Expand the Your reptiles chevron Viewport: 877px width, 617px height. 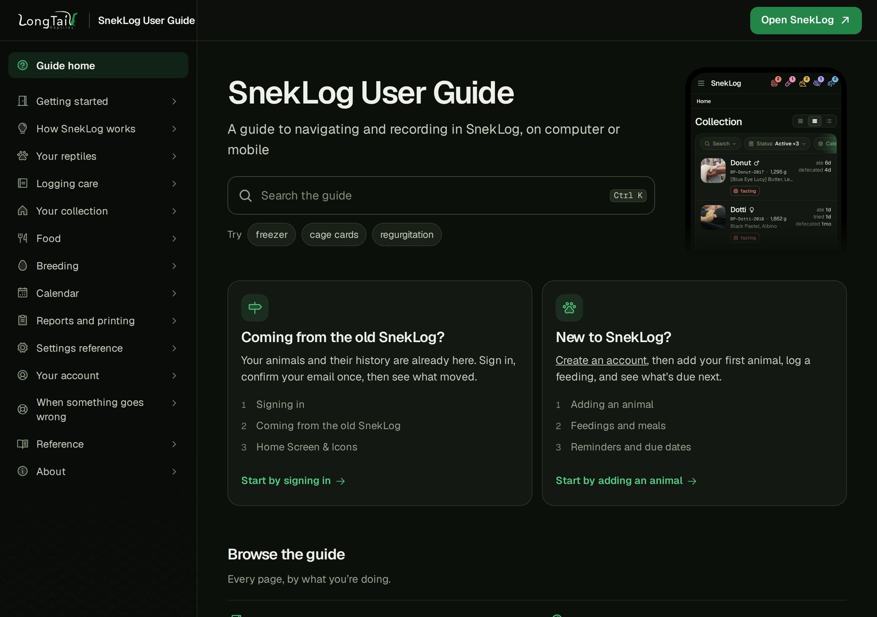click(x=174, y=156)
